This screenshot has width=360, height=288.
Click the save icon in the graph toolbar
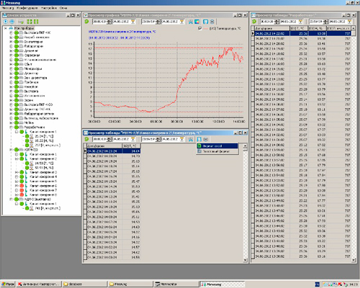pos(205,22)
